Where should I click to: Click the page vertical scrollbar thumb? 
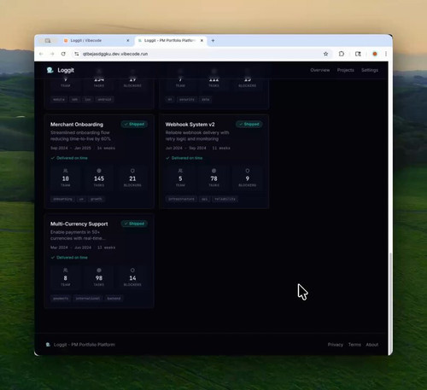[390, 303]
